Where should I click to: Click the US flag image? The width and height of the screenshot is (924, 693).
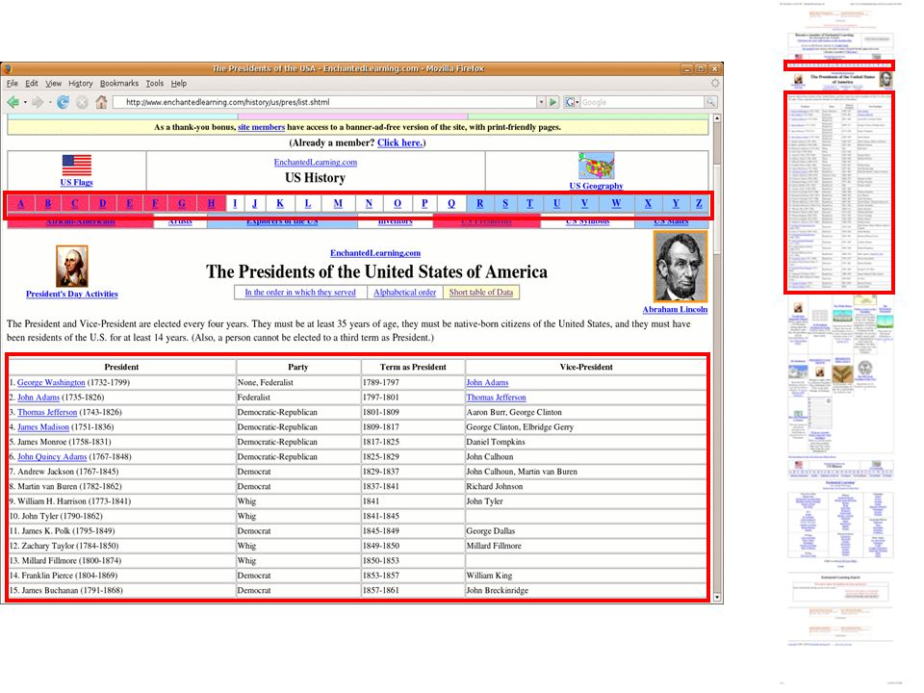tap(77, 165)
